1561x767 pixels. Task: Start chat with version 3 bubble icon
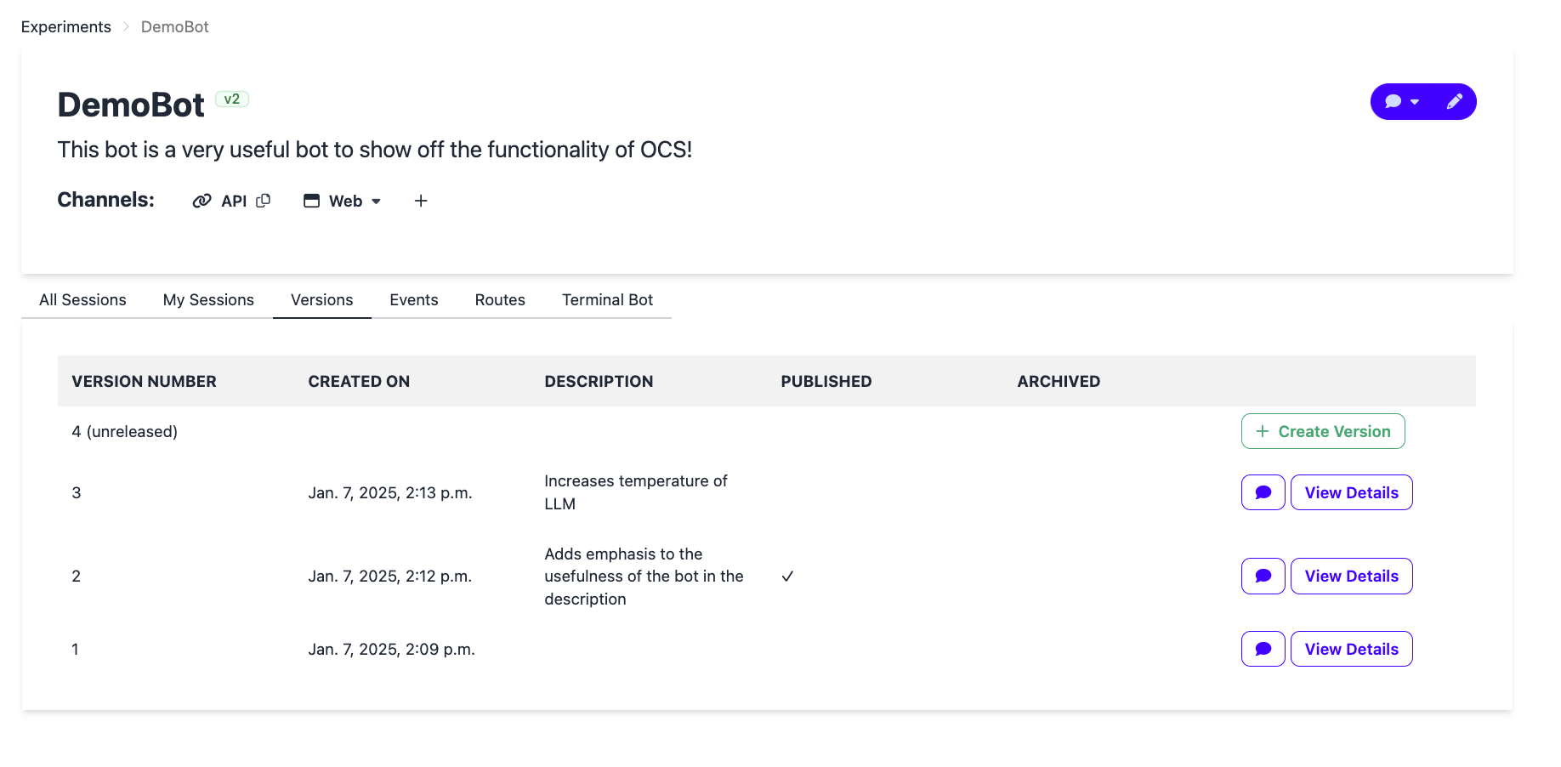tap(1263, 492)
